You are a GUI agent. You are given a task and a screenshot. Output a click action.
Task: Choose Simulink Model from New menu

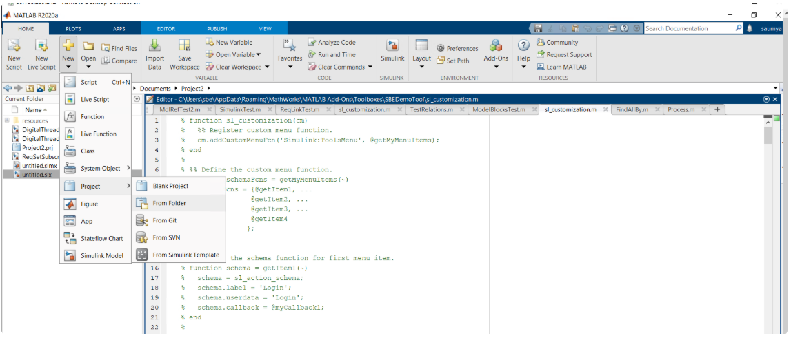(101, 255)
